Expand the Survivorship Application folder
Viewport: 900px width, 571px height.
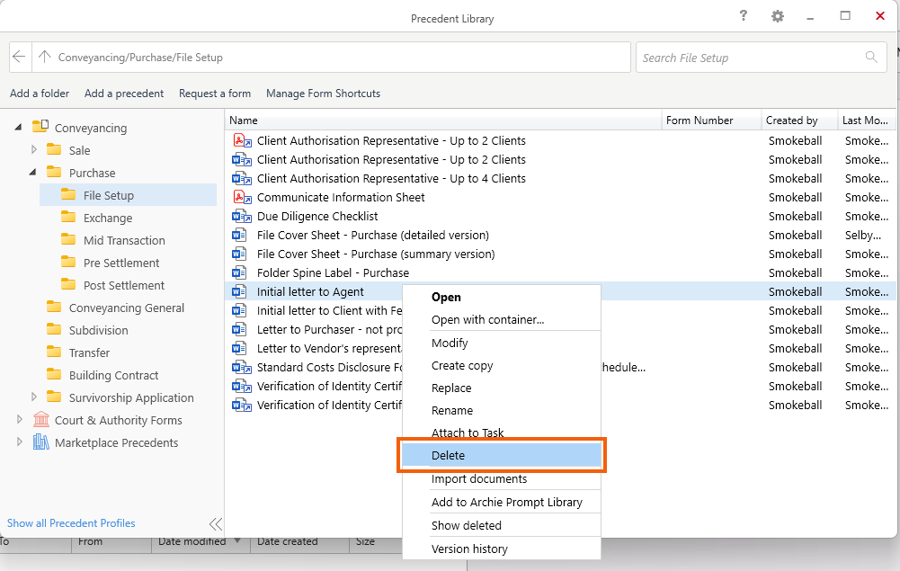[34, 397]
